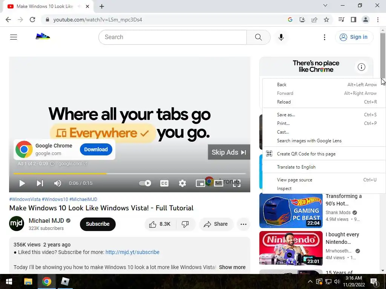
Task: Open video settings gear icon
Action: 182,183
